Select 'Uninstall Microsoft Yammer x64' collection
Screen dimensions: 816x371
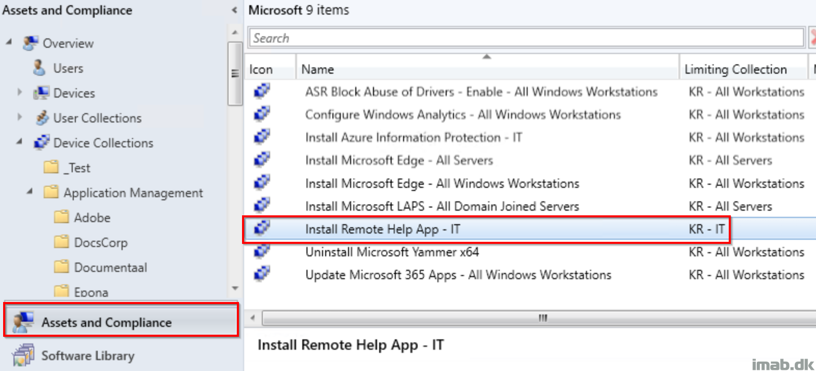392,251
